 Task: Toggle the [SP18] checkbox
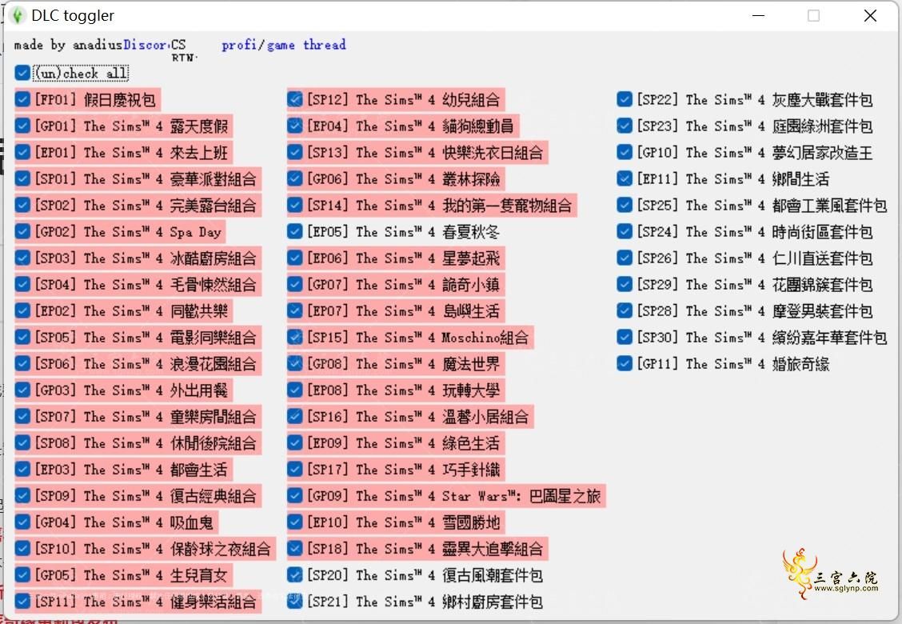(294, 549)
